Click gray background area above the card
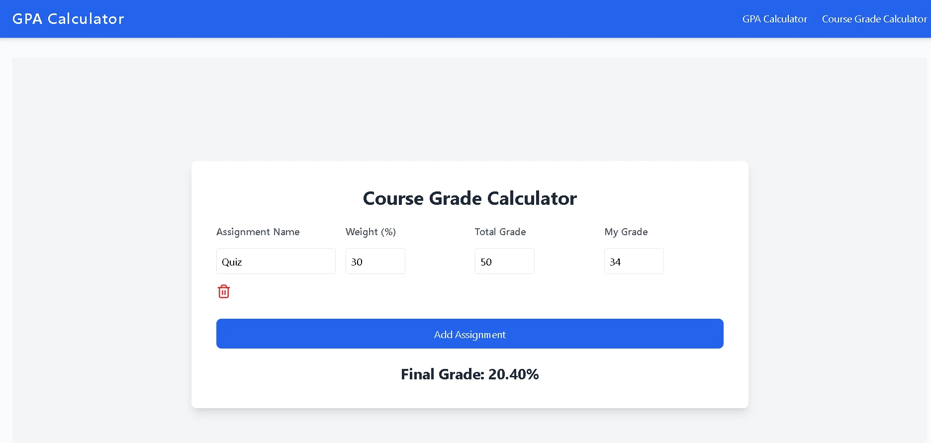931x443 pixels. click(x=469, y=109)
